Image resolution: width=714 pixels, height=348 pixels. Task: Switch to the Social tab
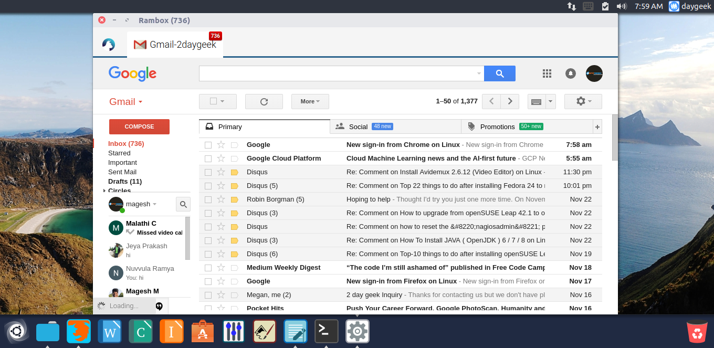tap(358, 126)
